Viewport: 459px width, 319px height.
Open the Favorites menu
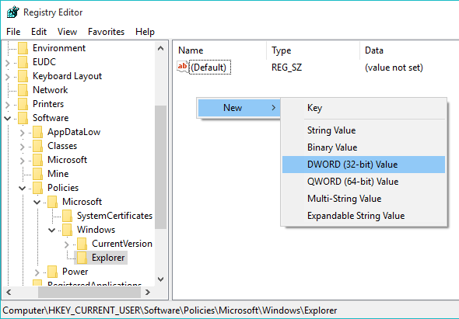point(106,32)
